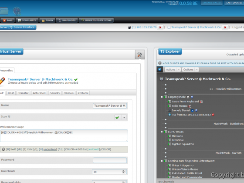Click the home icon next to Eingangshalle
Image resolution: width=244 pixels, height=183 pixels.
point(188,97)
